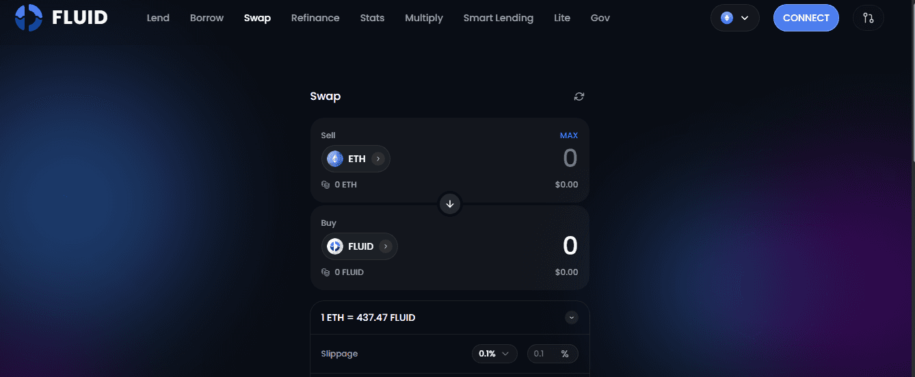Open the transaction routes icon beside Connect
This screenshot has height=377, width=915.
[868, 18]
